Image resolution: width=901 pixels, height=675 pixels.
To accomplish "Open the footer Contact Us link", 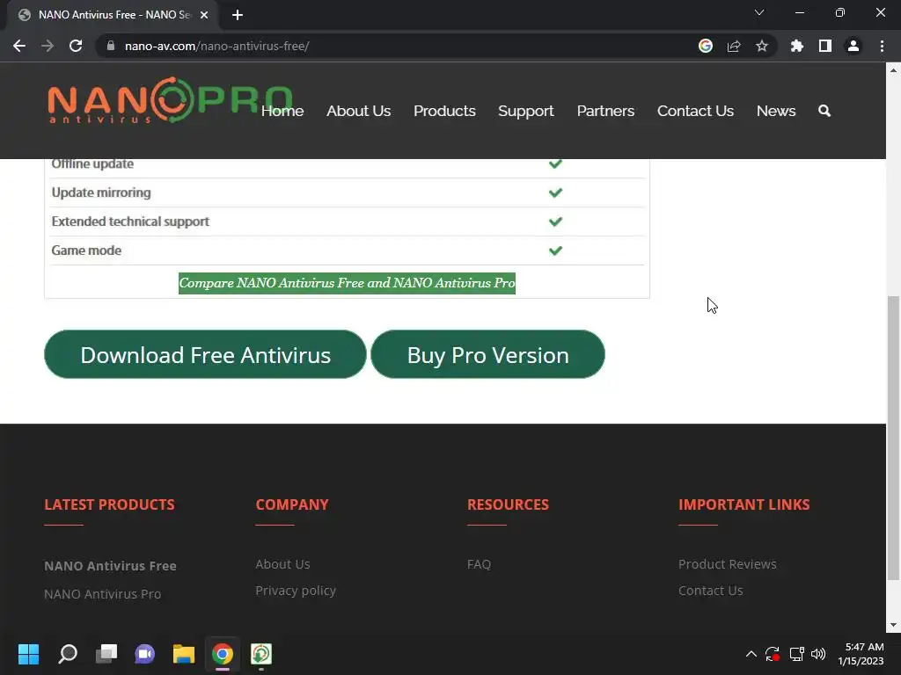I will pyautogui.click(x=711, y=591).
